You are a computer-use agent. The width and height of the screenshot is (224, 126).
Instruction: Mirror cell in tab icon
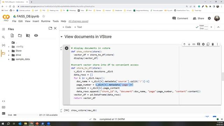(208, 44)
